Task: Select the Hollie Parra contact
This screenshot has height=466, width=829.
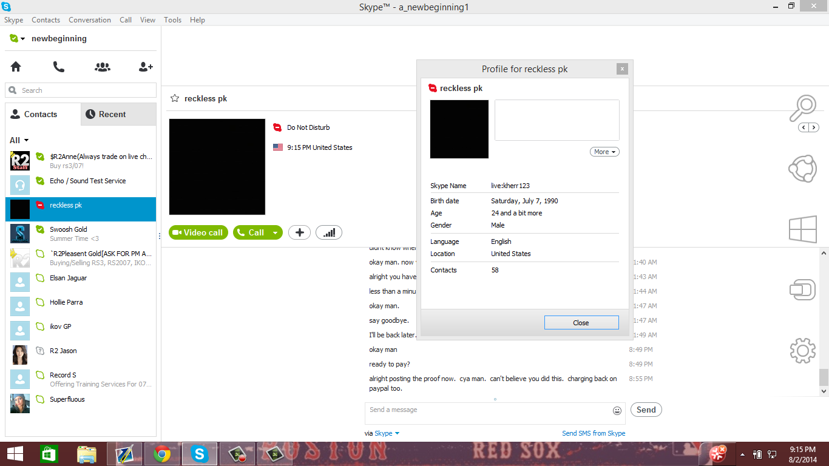Action: pyautogui.click(x=81, y=306)
